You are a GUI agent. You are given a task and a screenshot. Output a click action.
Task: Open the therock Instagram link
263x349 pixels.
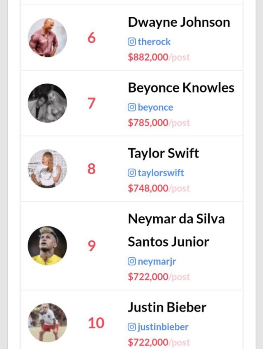click(154, 42)
